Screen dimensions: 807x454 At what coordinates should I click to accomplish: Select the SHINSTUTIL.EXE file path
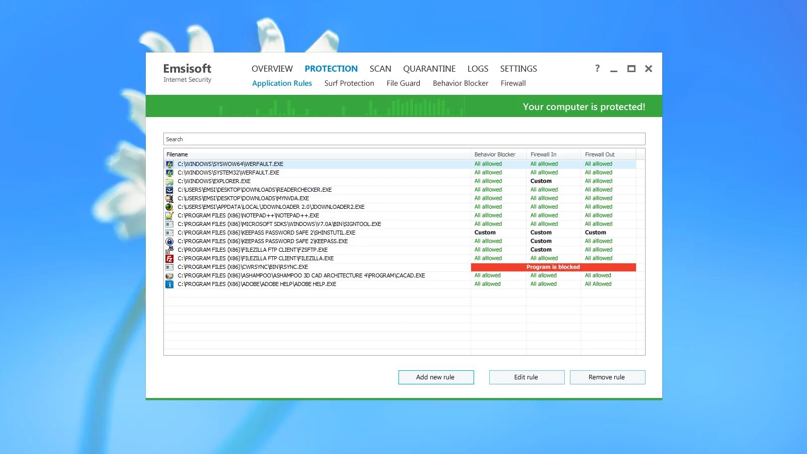(266, 233)
